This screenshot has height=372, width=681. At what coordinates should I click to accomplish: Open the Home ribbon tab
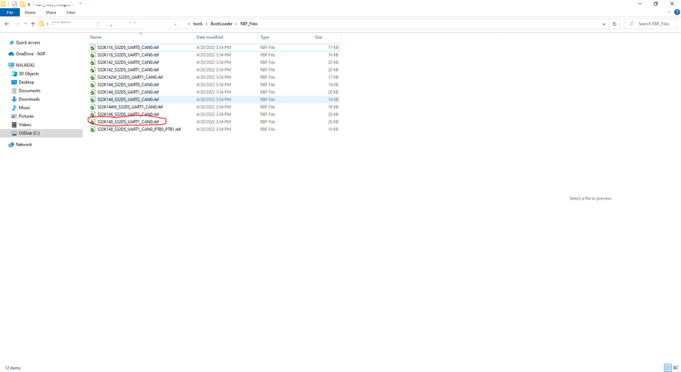point(30,12)
